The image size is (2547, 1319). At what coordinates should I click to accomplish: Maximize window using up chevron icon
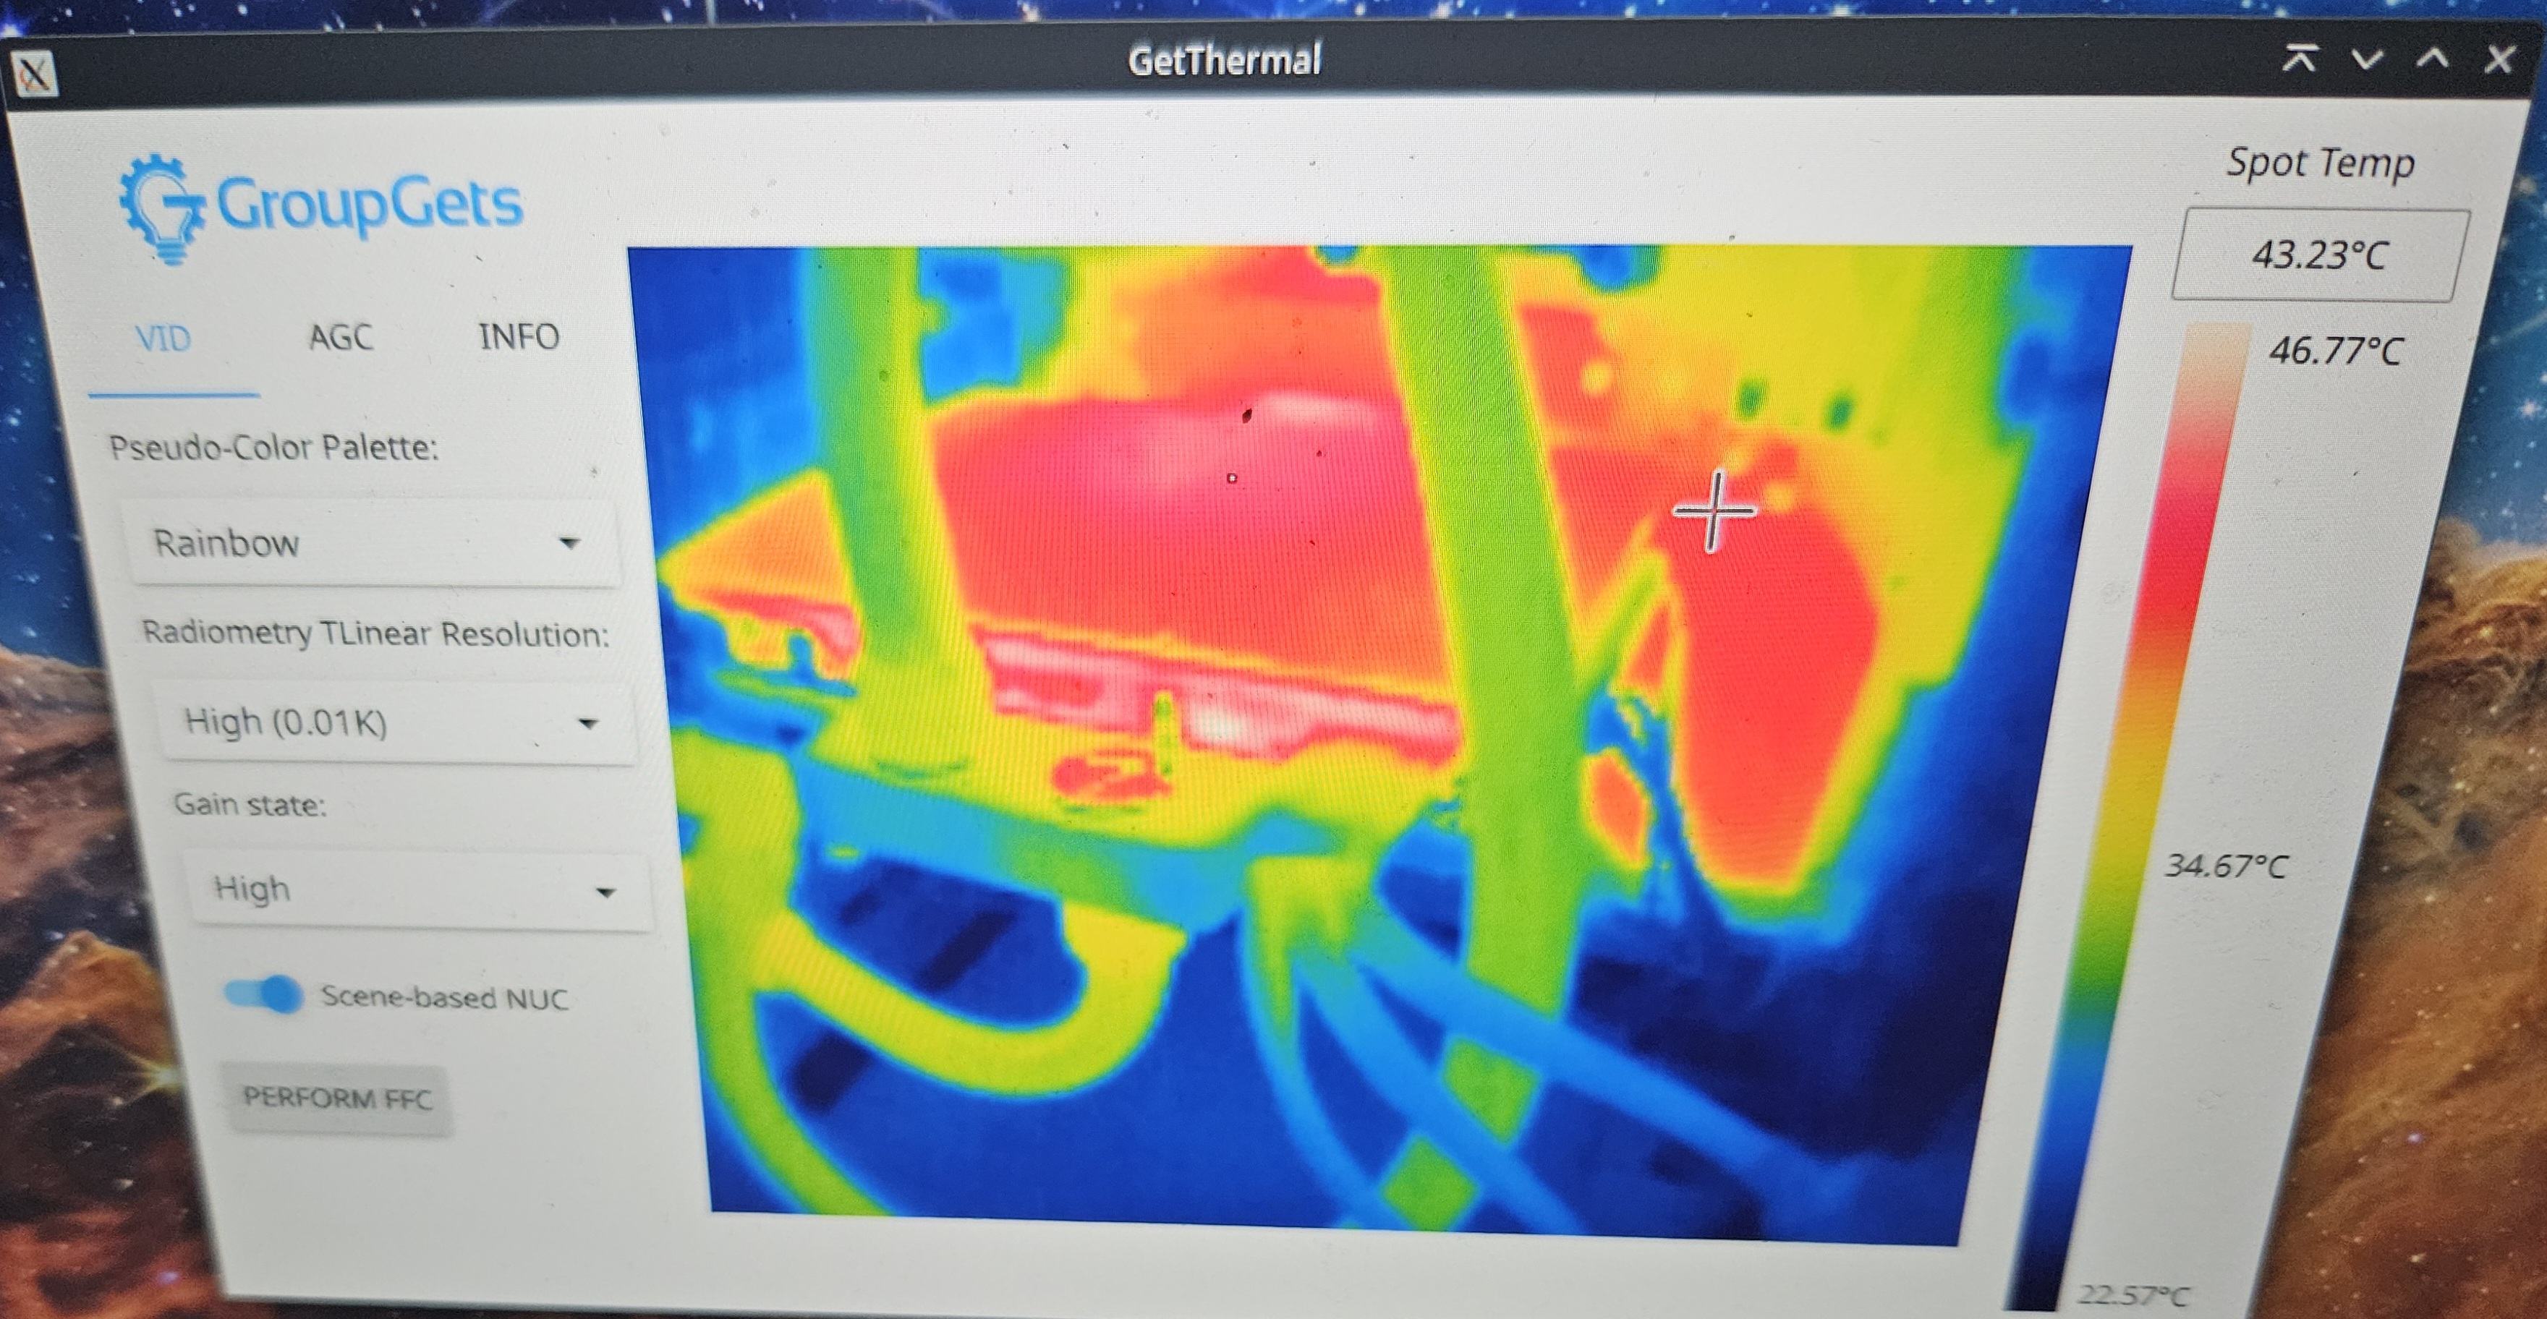[2433, 59]
